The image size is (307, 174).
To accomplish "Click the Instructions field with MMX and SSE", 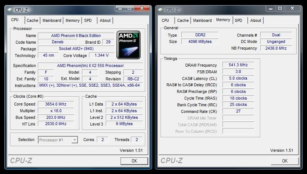I will (x=90, y=86).
